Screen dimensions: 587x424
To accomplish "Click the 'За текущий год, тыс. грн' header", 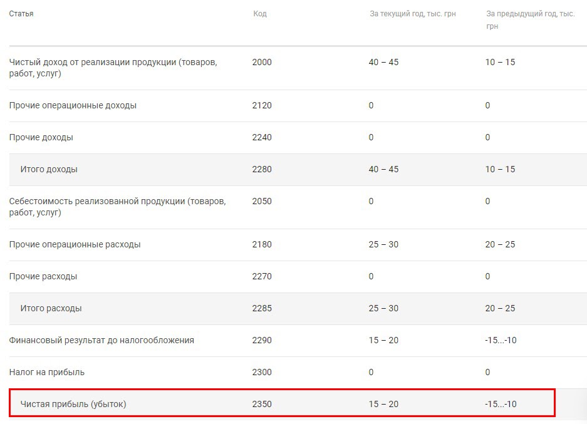I will pos(412,14).
